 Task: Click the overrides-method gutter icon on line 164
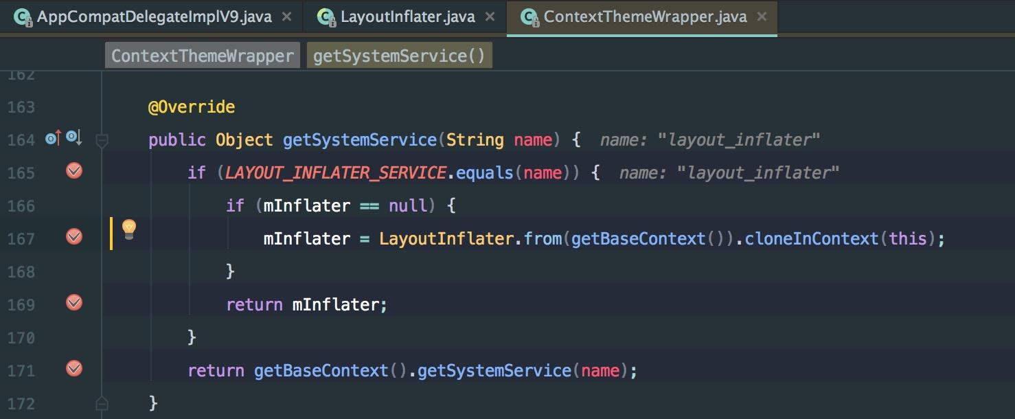(x=54, y=139)
